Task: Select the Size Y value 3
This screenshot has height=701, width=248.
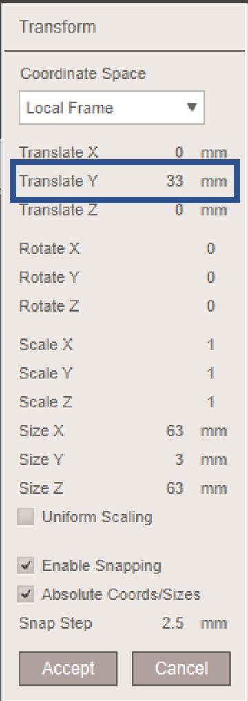Action: click(180, 460)
